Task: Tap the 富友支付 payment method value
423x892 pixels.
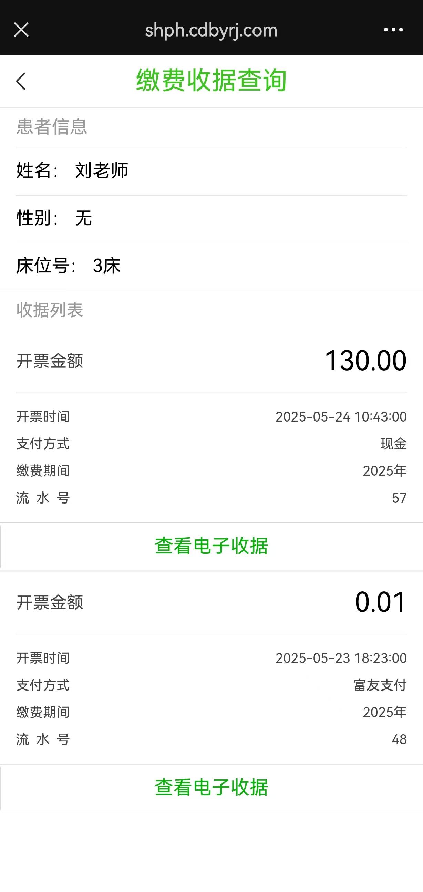Action: point(380,685)
